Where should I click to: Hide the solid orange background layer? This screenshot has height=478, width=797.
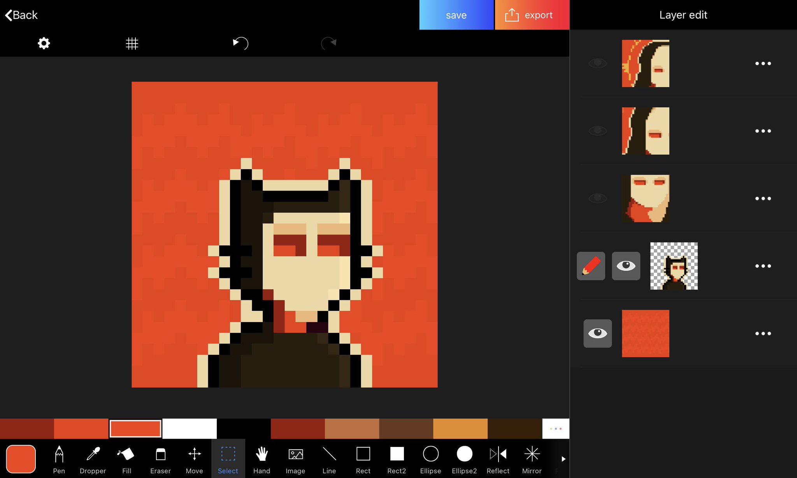pyautogui.click(x=597, y=333)
